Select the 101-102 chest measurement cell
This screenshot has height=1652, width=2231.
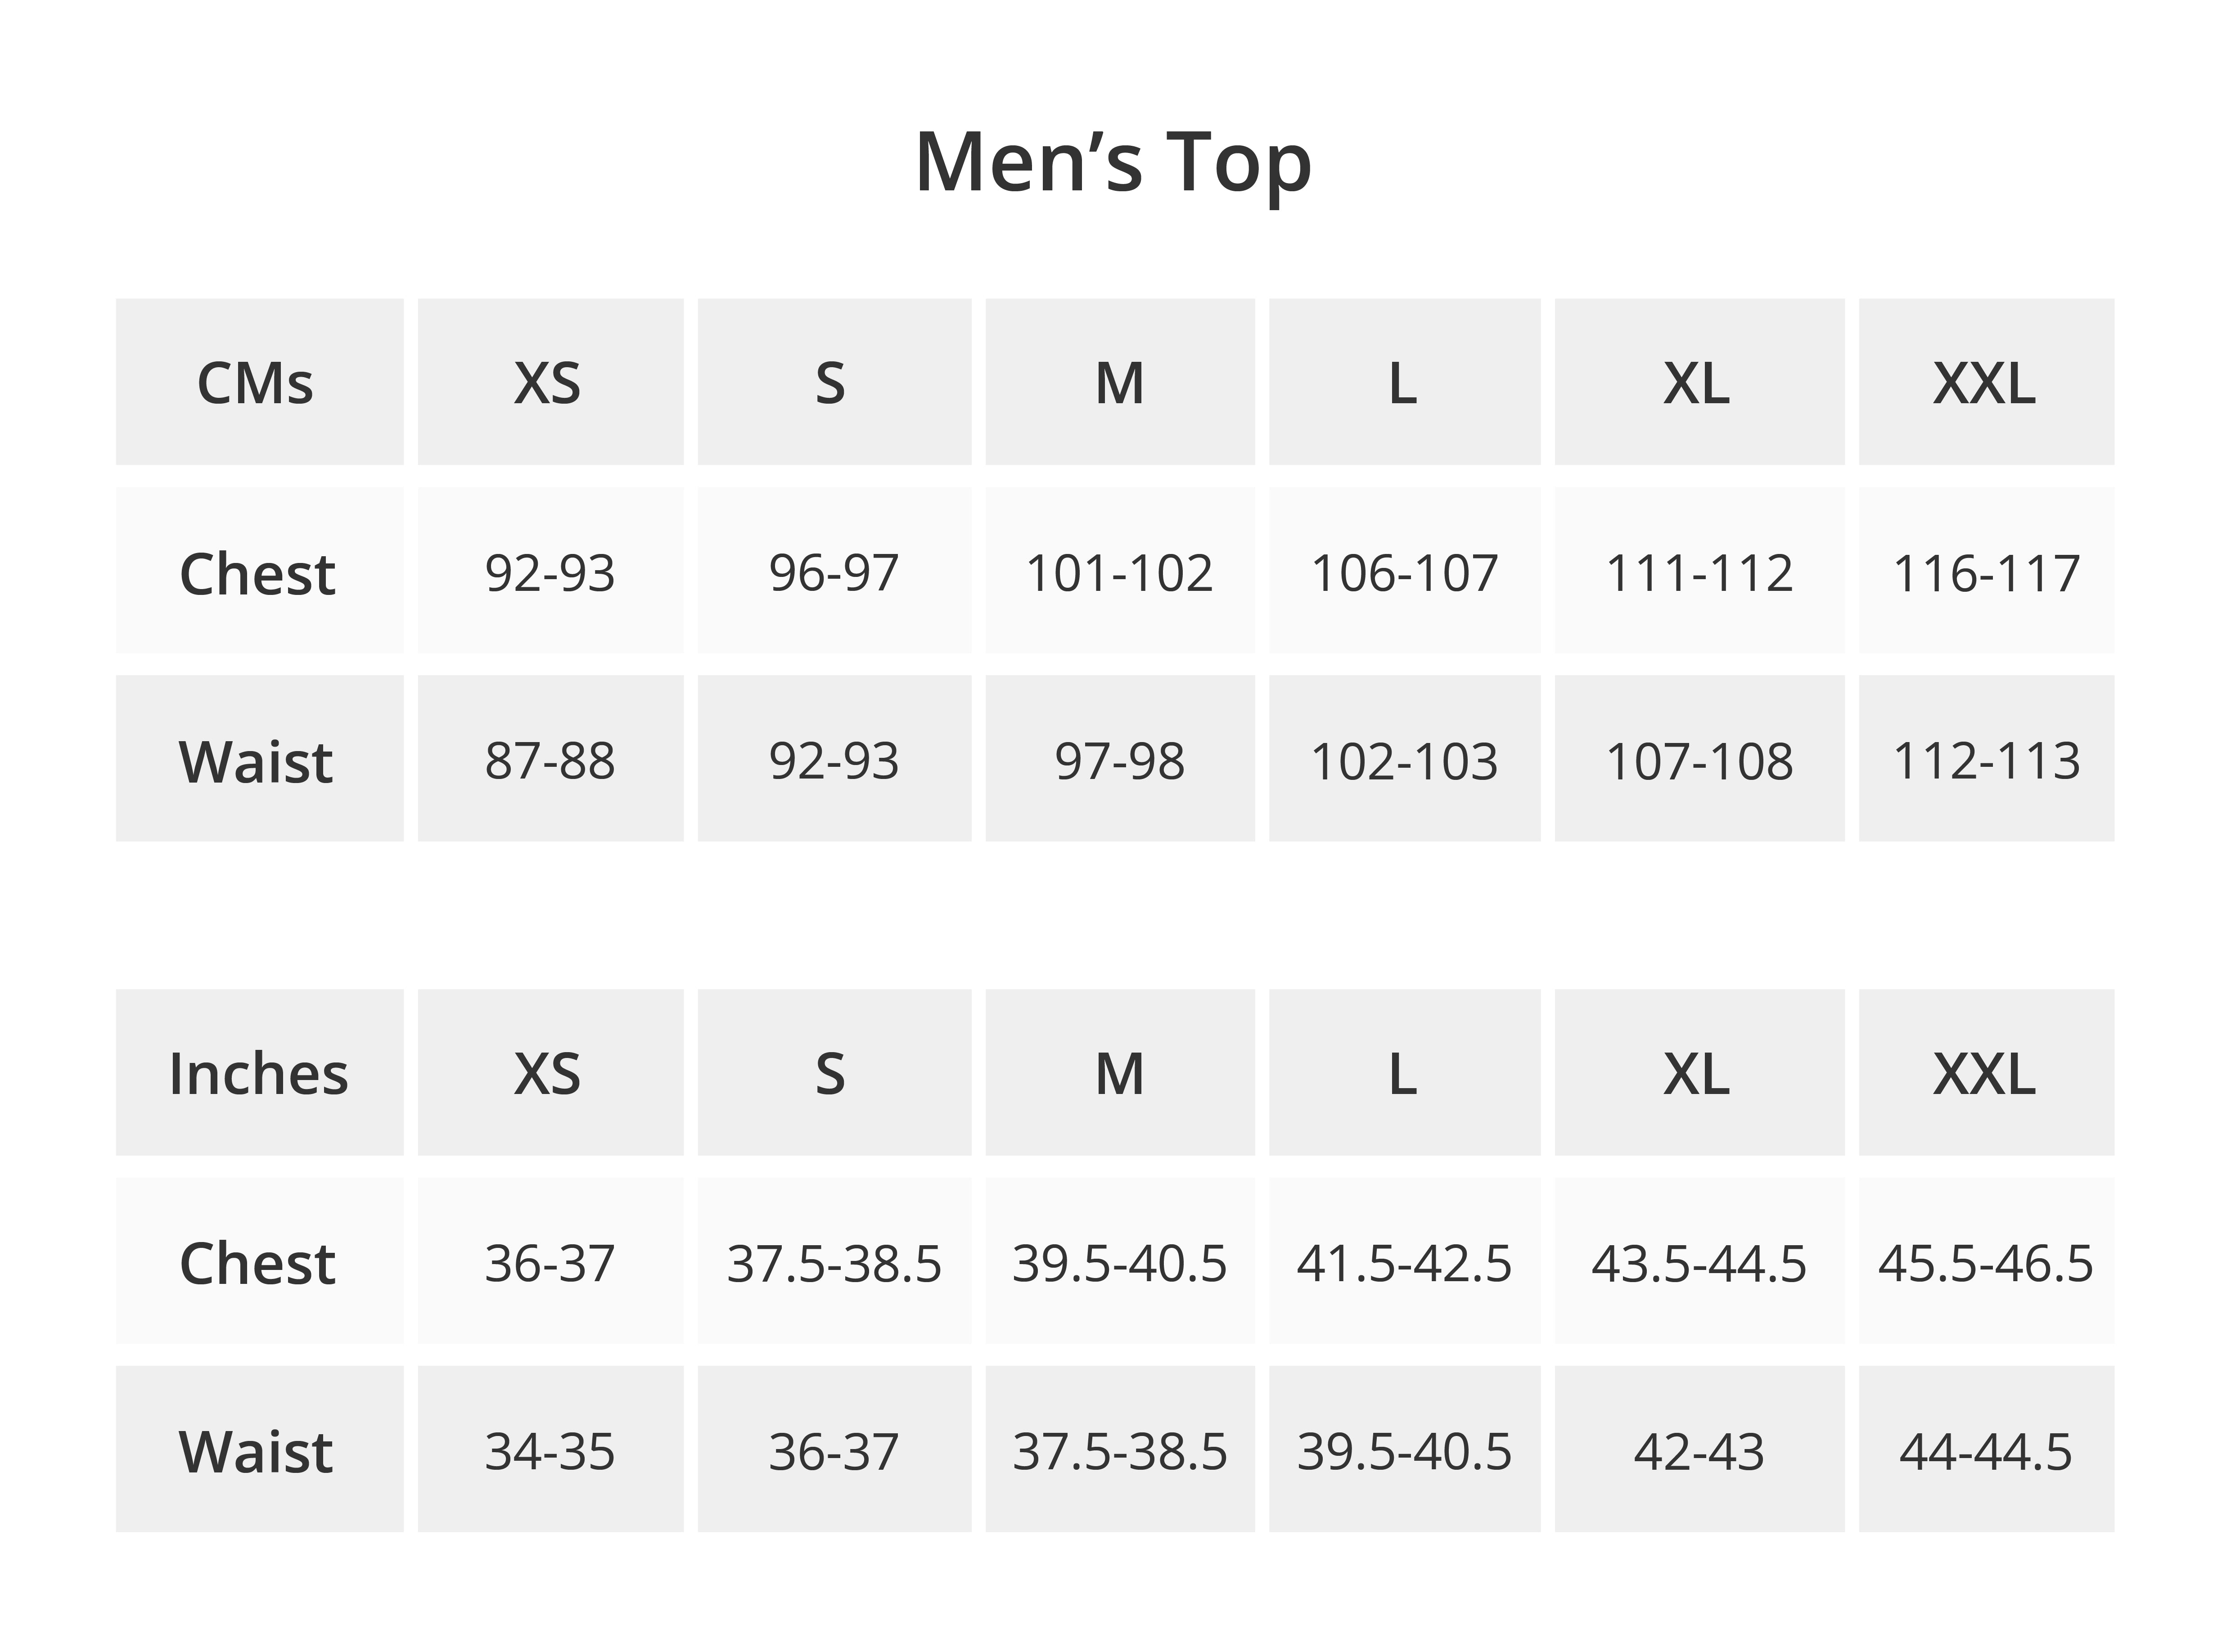tap(1119, 573)
